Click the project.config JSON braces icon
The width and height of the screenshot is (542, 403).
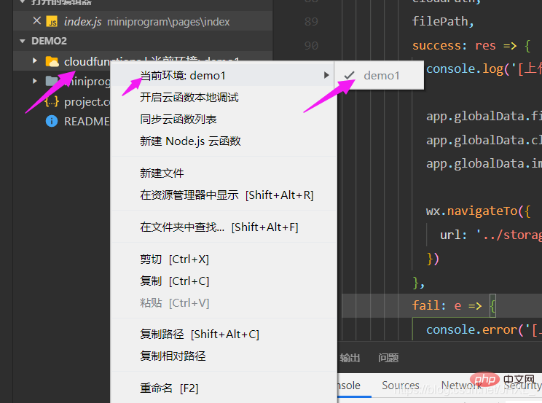click(x=52, y=101)
